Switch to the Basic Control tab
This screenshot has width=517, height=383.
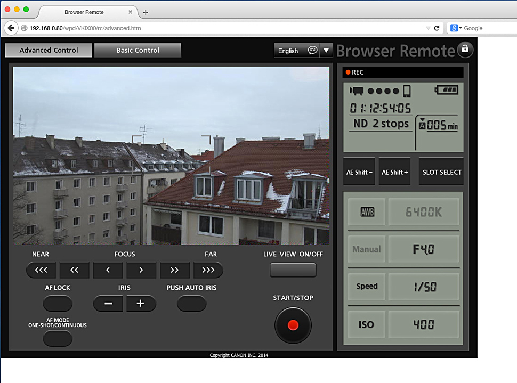[138, 51]
